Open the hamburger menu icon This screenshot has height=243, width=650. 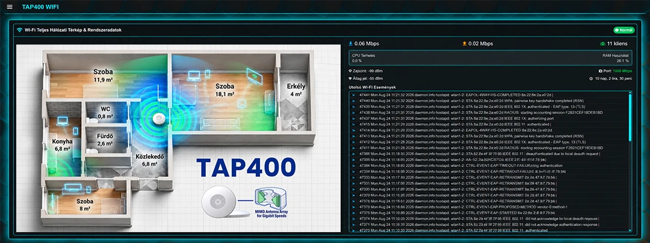[x=10, y=7]
